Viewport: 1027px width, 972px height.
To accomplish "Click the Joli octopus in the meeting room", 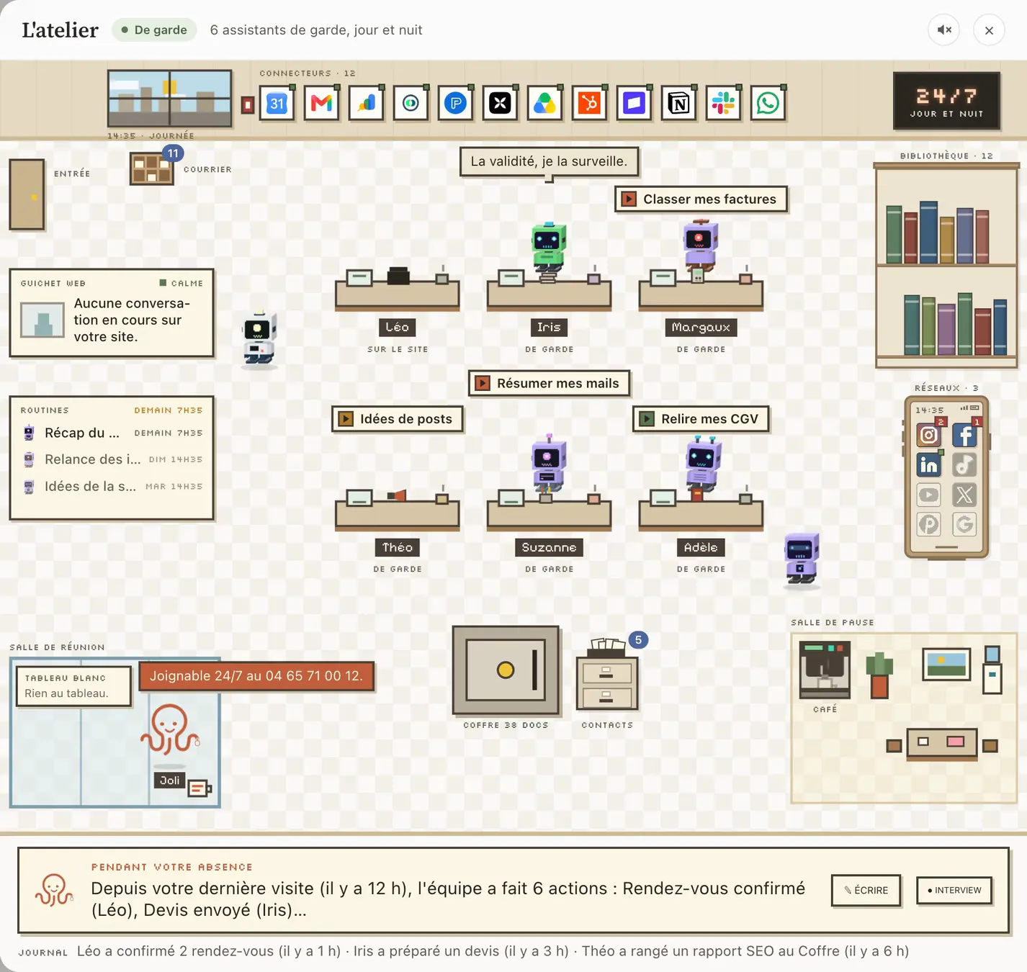I will (x=169, y=729).
